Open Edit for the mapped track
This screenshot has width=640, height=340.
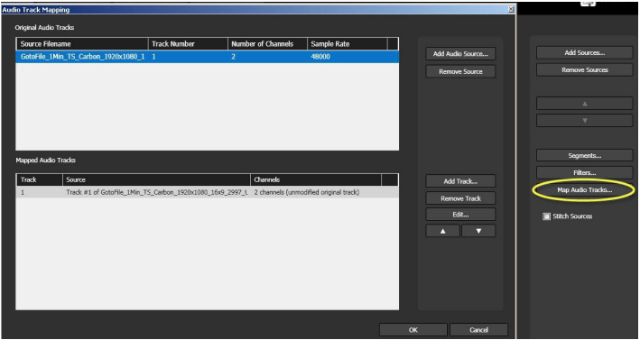click(460, 215)
